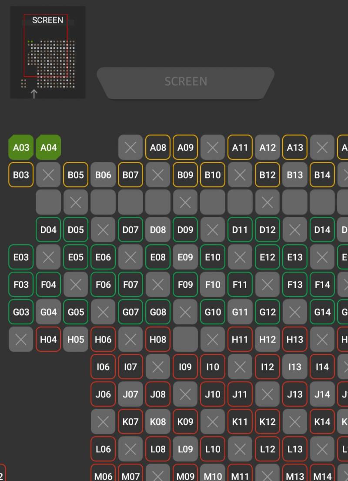Click the blank grey seat right of H08
348x481 pixels.
pyautogui.click(x=185, y=340)
